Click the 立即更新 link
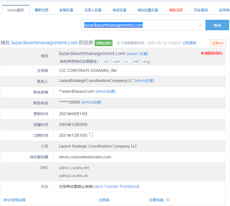Image resolution: width=230 pixels, height=206 pixels. pyautogui.click(x=189, y=43)
